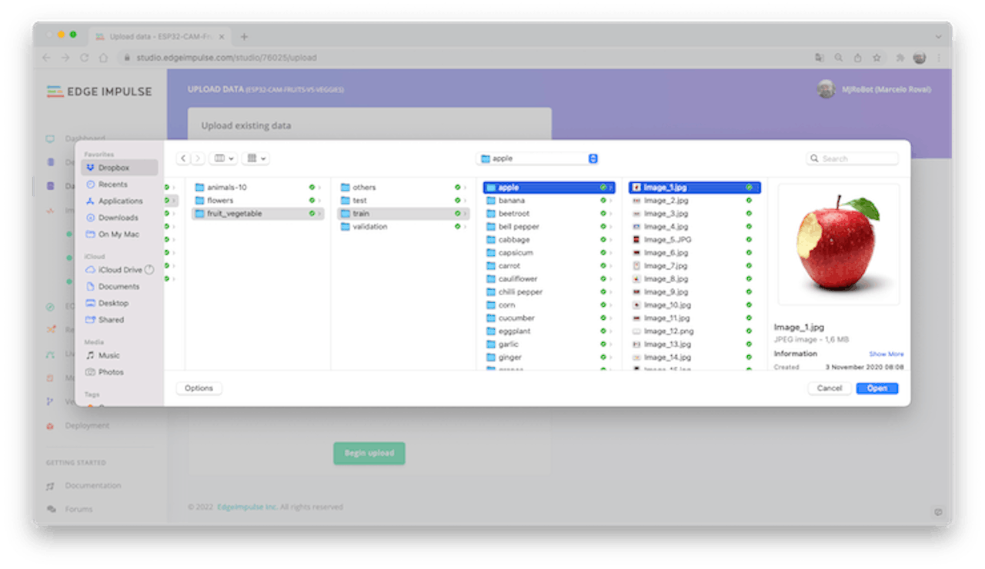Bookmark page with star icon
This screenshot has height=569, width=985.
876,58
